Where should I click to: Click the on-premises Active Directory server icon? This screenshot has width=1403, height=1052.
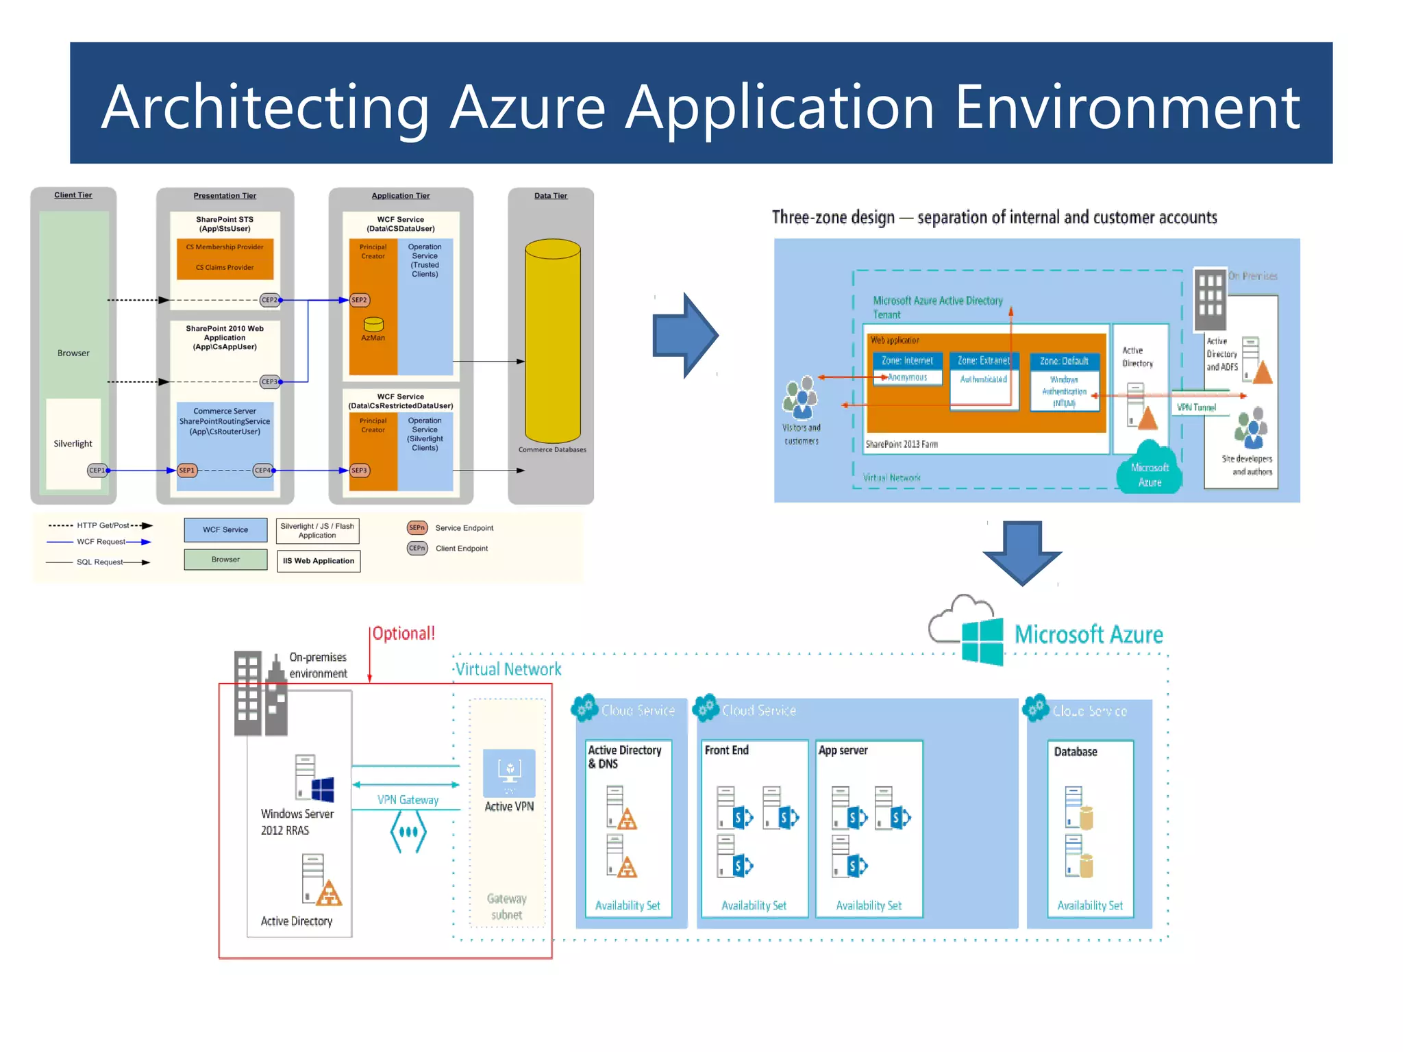tap(321, 879)
